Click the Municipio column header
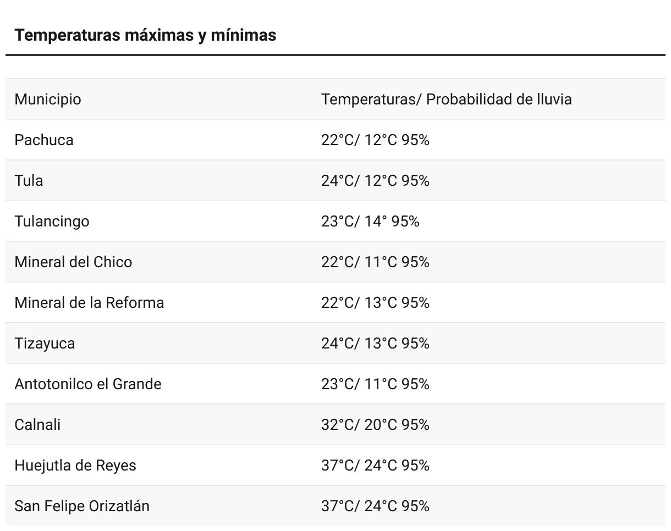671x531 pixels. pos(48,99)
